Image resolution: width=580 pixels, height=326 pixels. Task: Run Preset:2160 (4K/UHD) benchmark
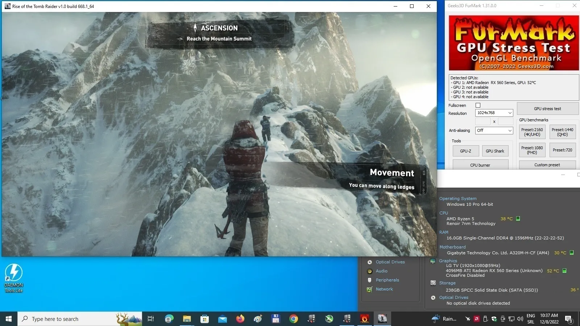[x=532, y=132]
